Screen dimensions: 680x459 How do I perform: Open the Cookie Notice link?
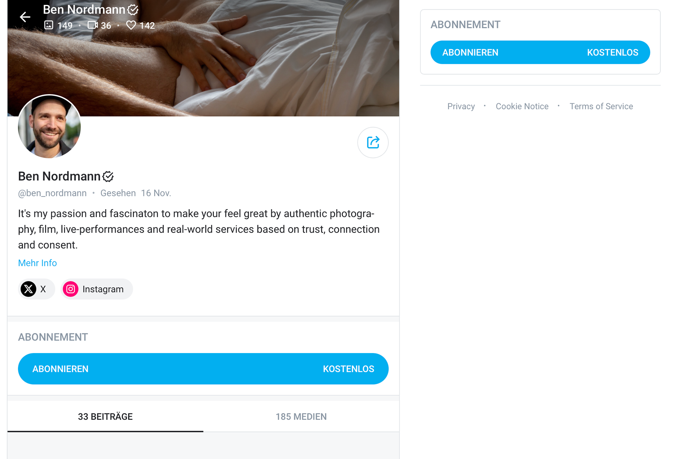(522, 106)
